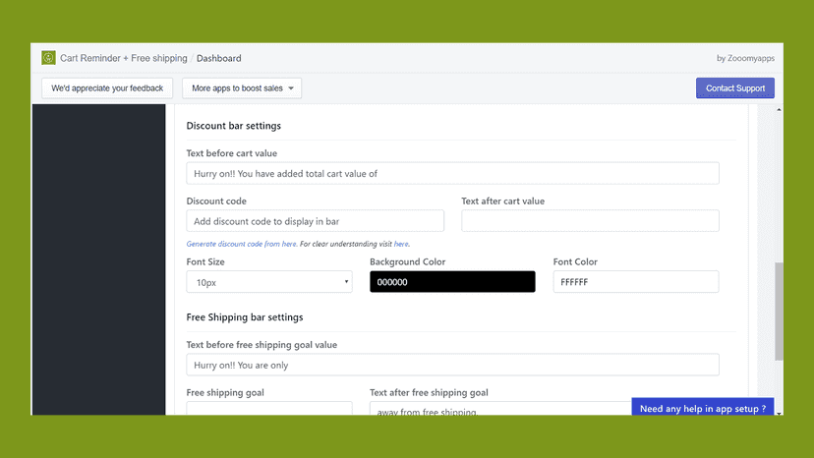Screen dimensions: 814x458
Task: Click the Contact Support button
Action: tap(735, 88)
